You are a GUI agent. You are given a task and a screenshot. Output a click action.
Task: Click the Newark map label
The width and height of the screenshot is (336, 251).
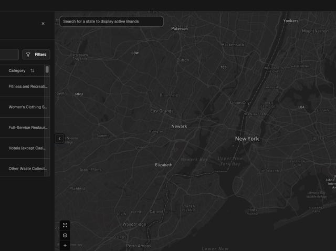(179, 126)
